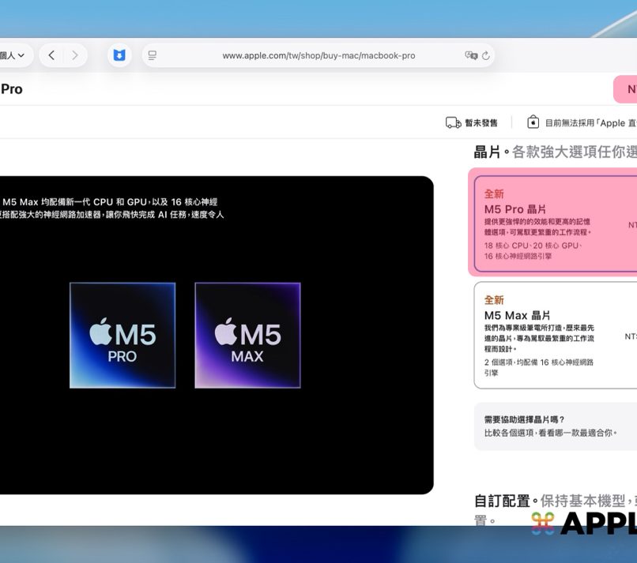The image size is (637, 563).
Task: Click the address bar URL field
Action: pos(318,55)
